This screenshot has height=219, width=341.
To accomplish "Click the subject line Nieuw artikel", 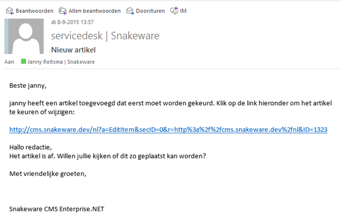I will pyautogui.click(x=73, y=50).
